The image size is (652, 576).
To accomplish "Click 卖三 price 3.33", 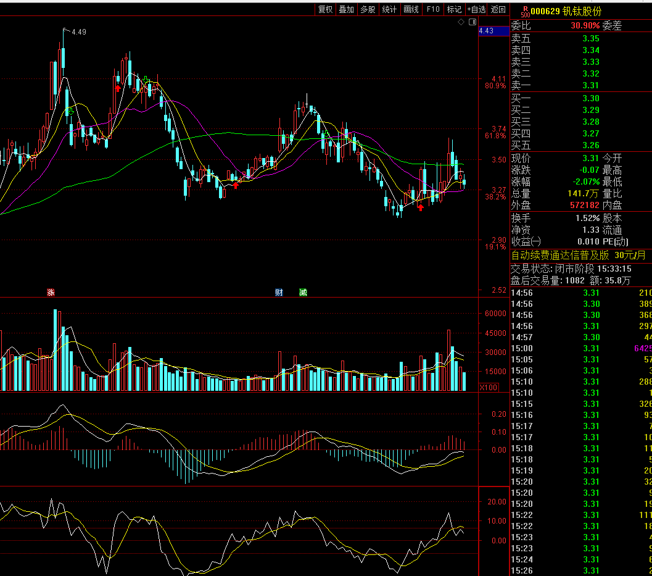I will [x=590, y=62].
